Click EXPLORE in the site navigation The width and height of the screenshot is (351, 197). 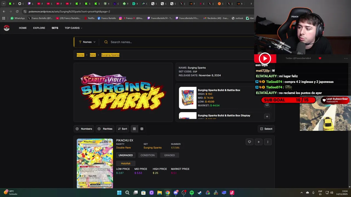coord(39,28)
